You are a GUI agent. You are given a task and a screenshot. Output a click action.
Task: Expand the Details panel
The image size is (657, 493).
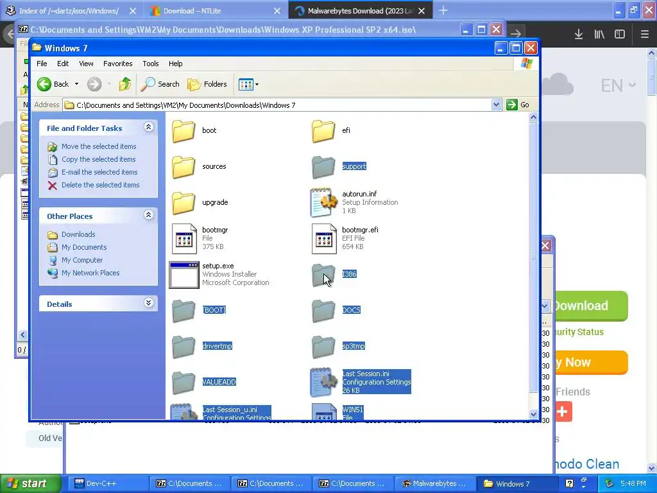(148, 303)
